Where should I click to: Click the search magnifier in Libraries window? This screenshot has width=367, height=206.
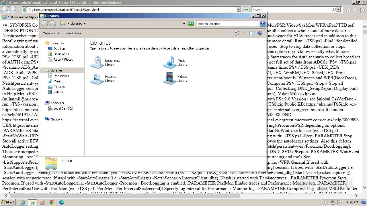263,24
